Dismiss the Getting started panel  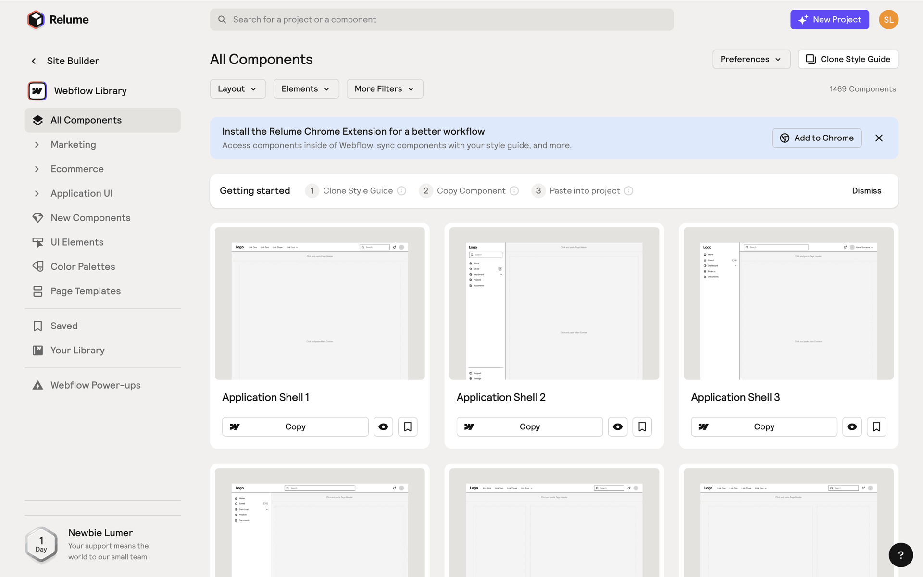click(x=866, y=191)
